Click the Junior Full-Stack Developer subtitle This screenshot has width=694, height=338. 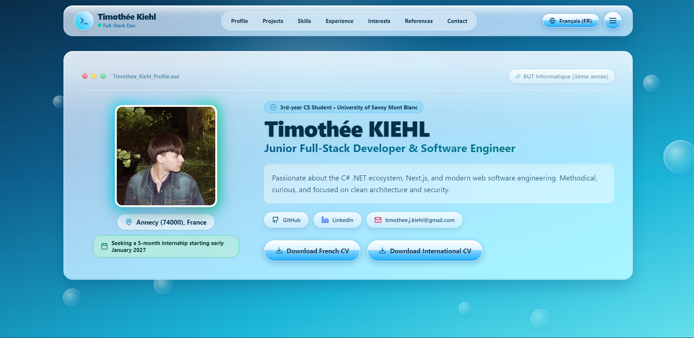click(390, 148)
